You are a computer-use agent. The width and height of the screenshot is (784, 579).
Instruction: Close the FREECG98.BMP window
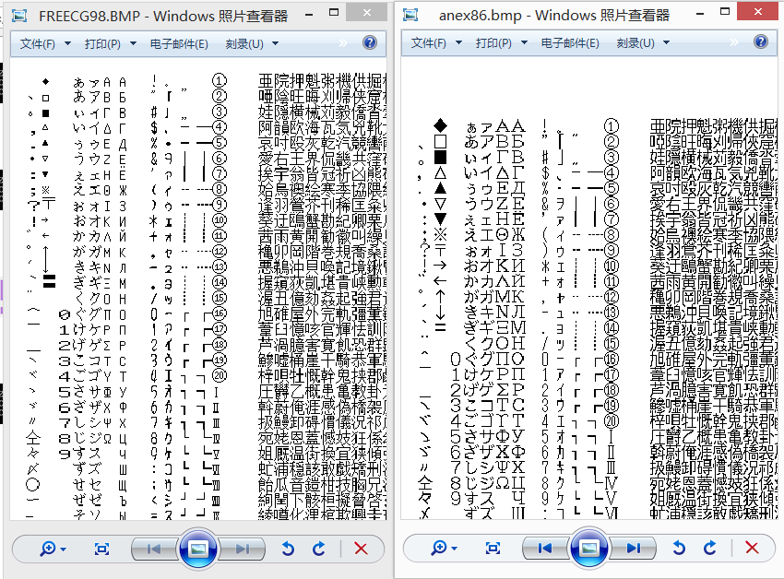pyautogui.click(x=366, y=12)
